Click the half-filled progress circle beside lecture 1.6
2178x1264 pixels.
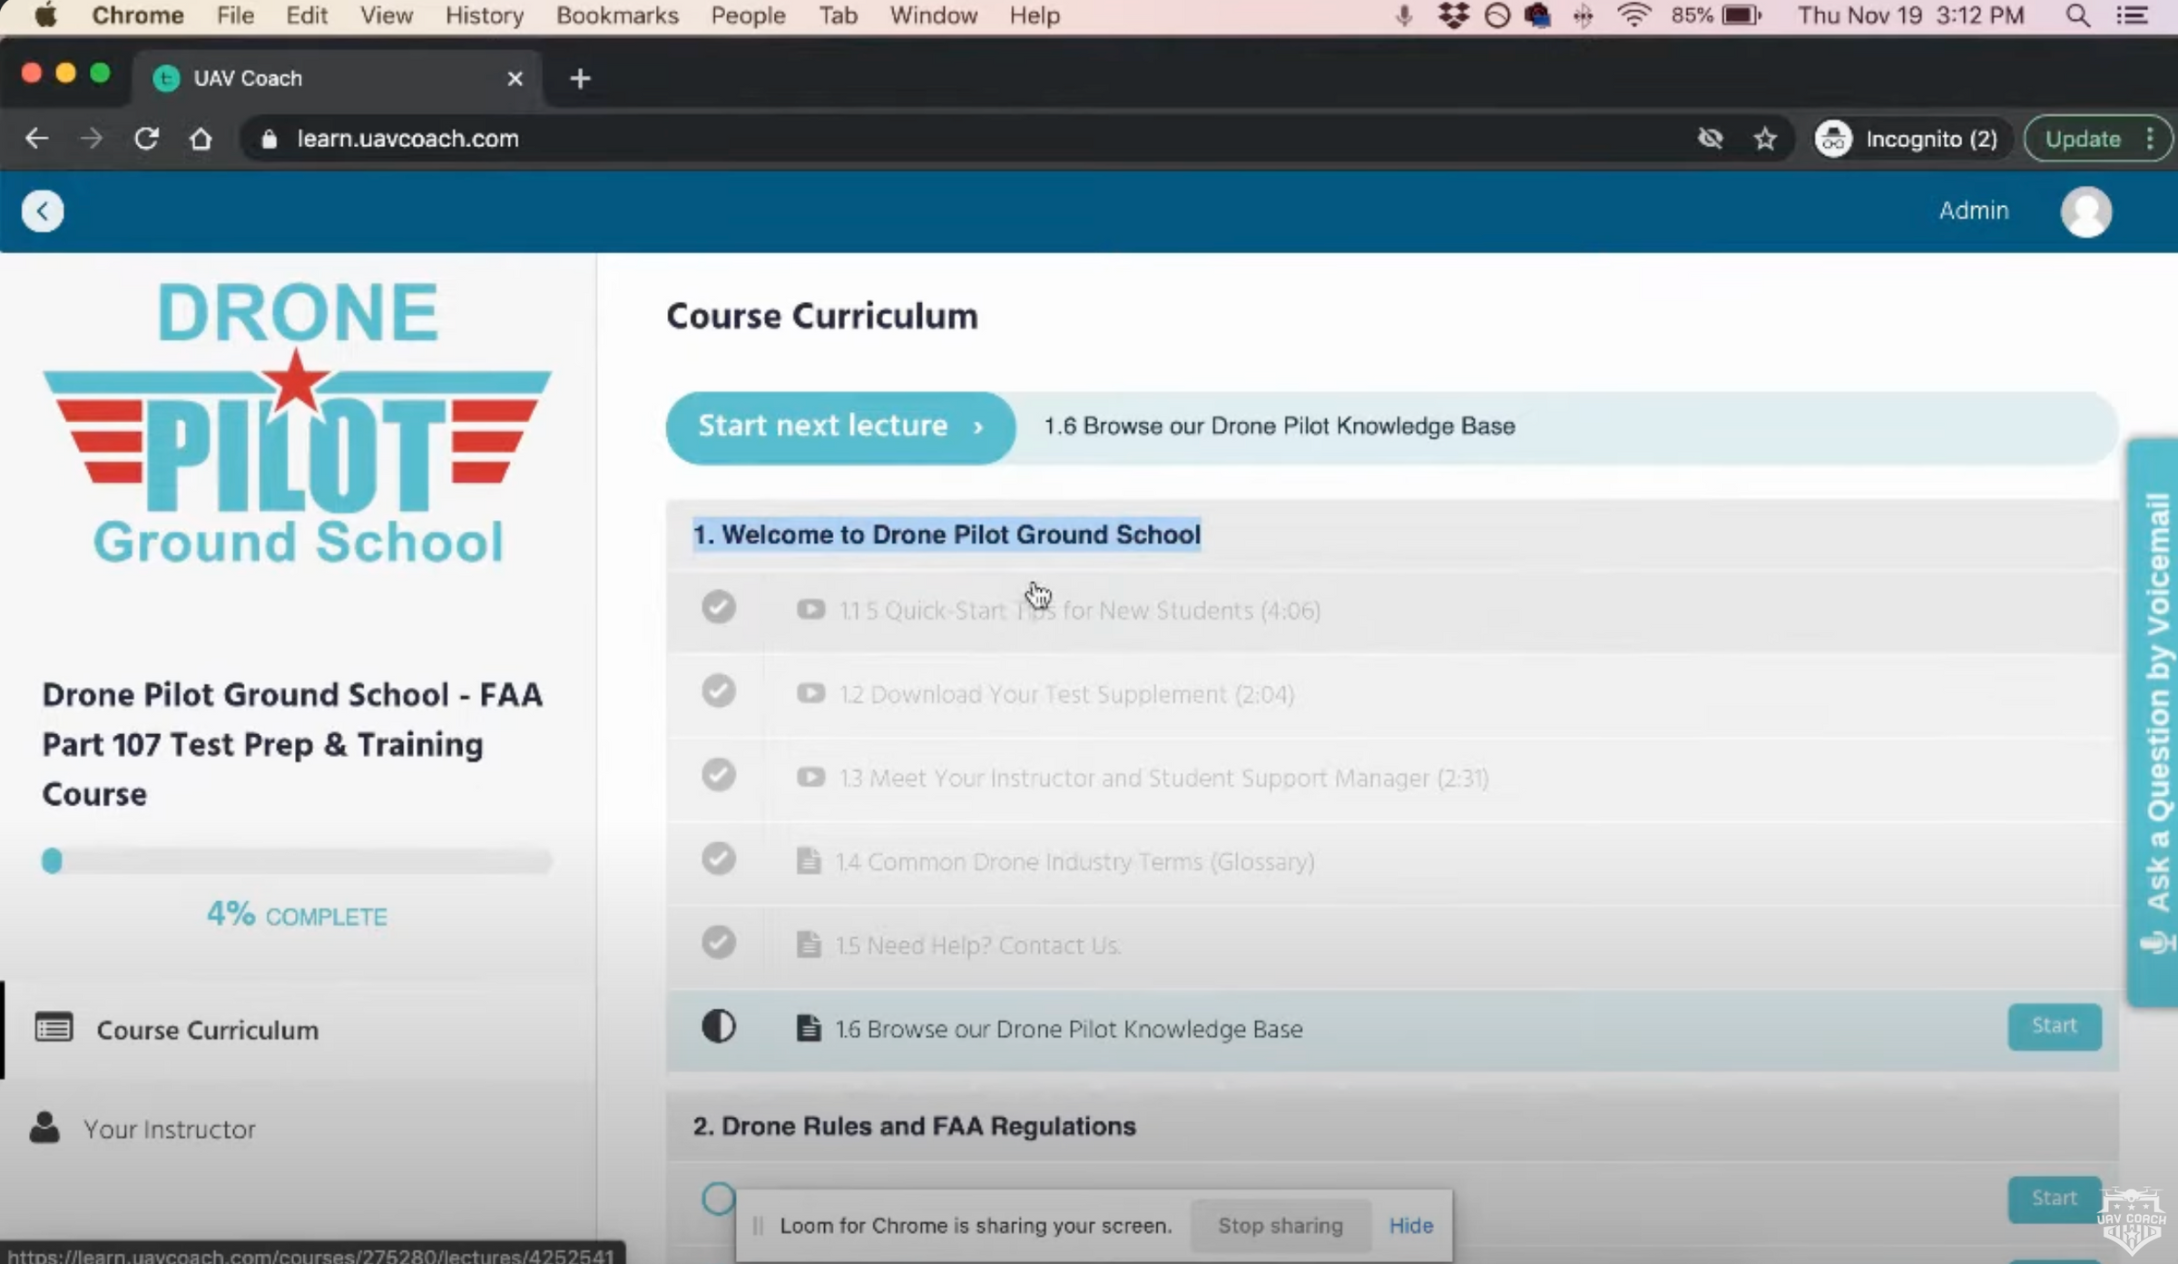(x=718, y=1026)
